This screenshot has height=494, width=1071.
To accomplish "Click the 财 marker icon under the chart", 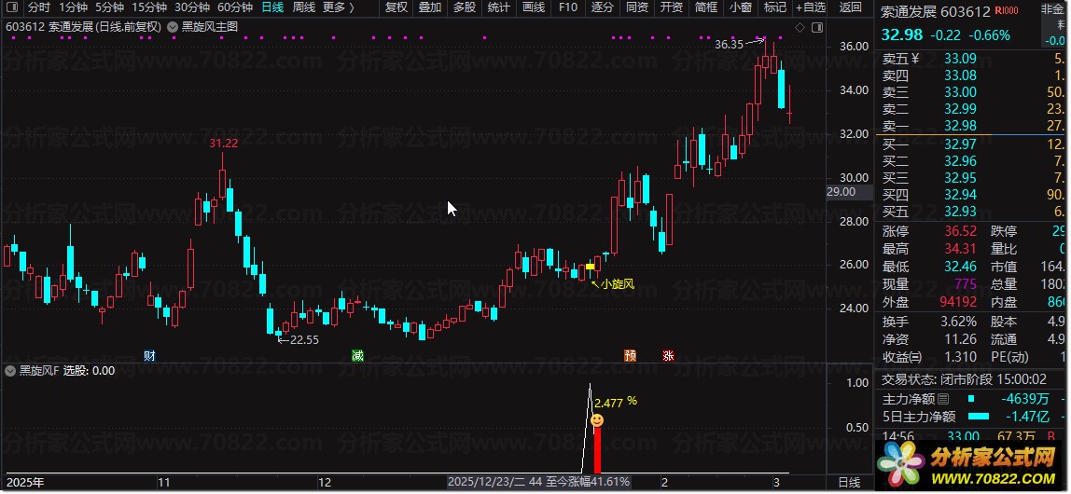I will point(149,355).
